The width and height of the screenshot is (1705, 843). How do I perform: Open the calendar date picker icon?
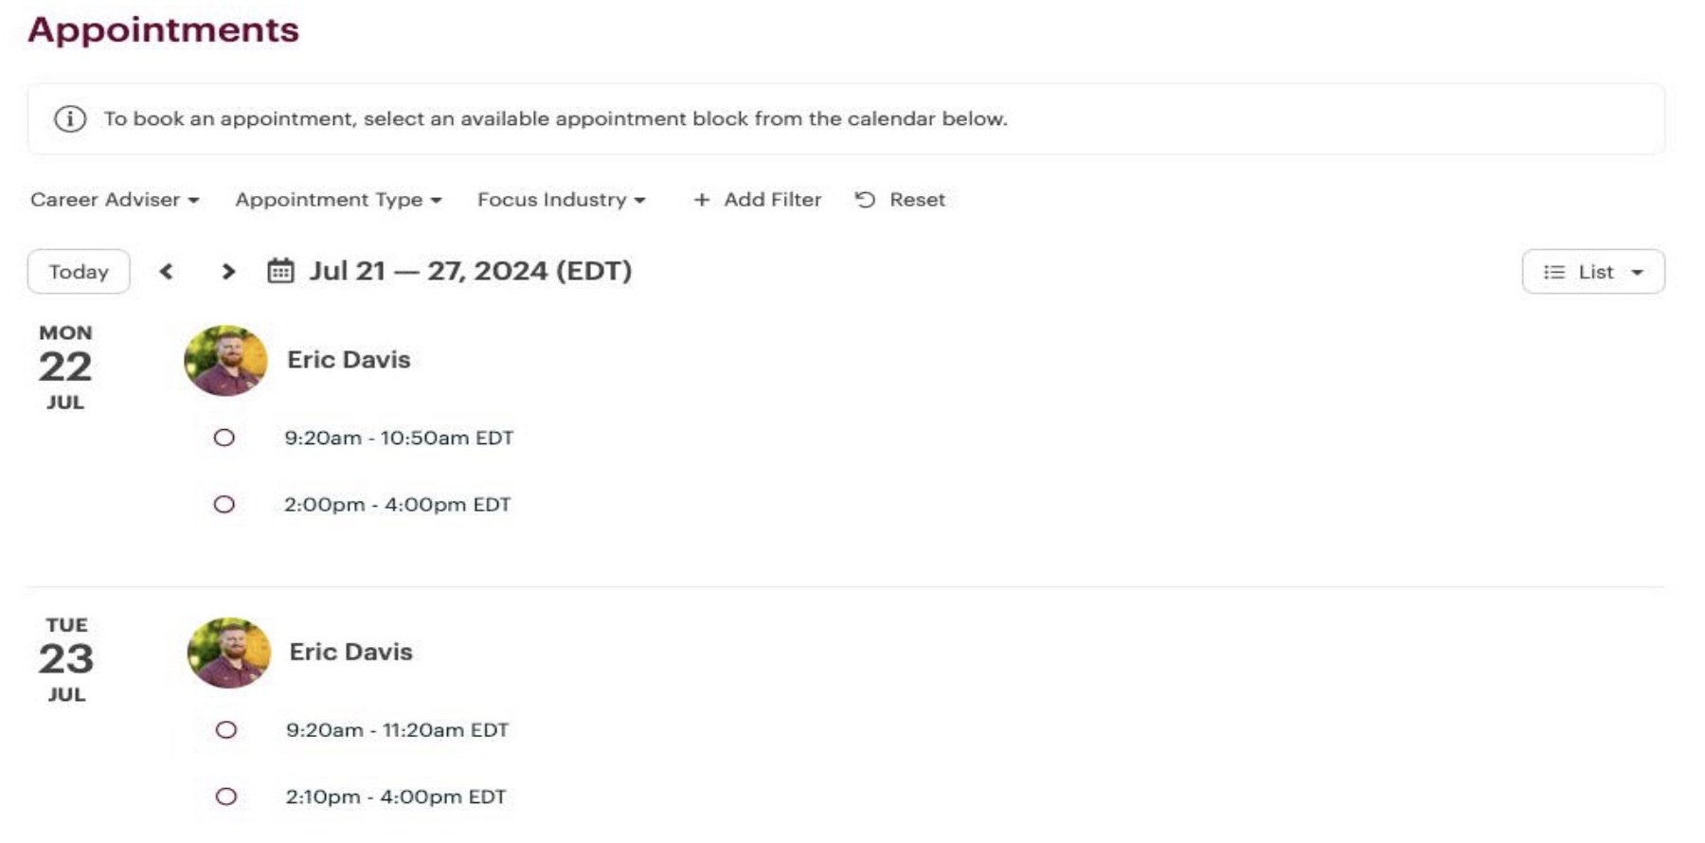click(x=279, y=272)
